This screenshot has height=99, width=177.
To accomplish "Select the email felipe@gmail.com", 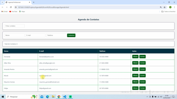I will 45,88.
